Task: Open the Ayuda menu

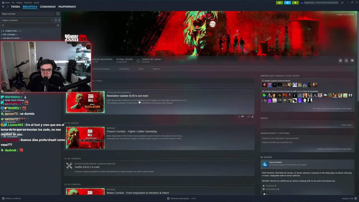Action: point(36,3)
